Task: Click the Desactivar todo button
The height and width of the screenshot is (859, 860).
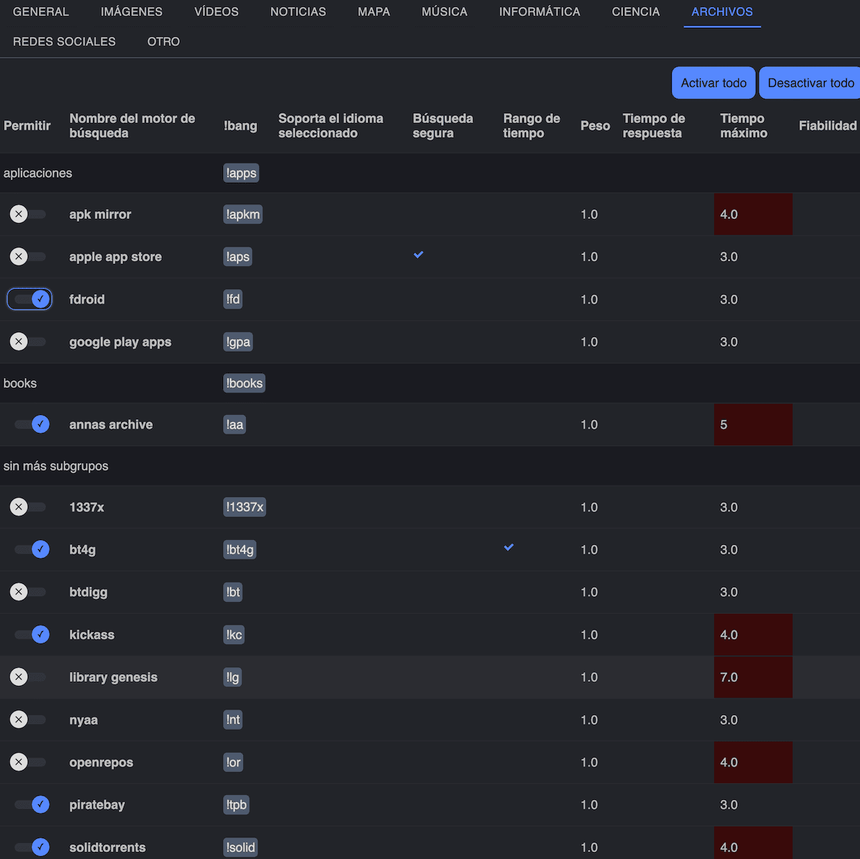Action: [810, 83]
